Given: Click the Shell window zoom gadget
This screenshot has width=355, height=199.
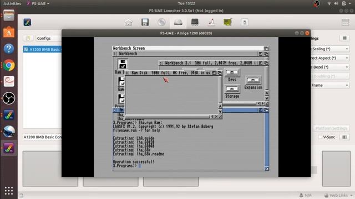Looking at the screenshot, I should click(x=261, y=110).
